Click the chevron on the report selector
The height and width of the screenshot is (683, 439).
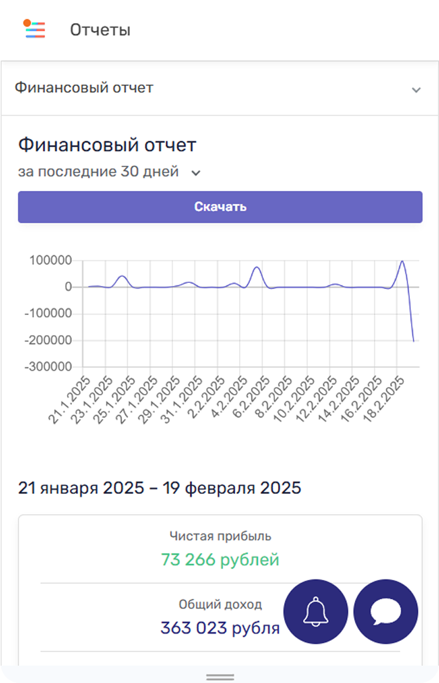pos(416,90)
